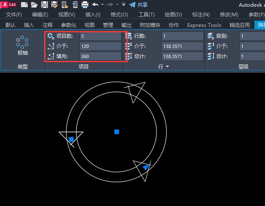Click the AutoCAD application logo button
265x206 pixels.
tap(8, 5)
